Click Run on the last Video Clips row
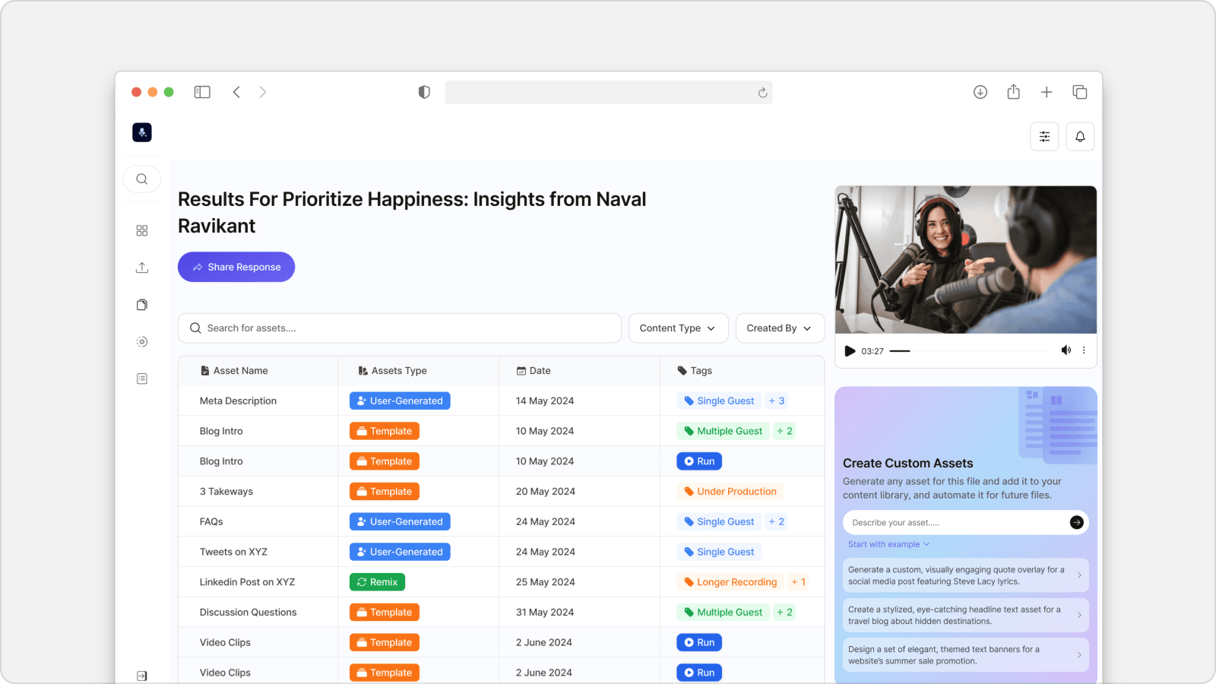Screen dimensions: 1216x684 point(699,673)
